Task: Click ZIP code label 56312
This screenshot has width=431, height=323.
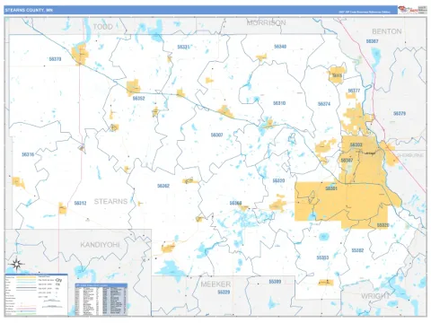Action: [80, 203]
